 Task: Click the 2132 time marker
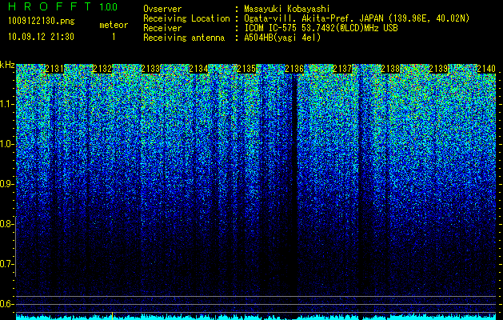[x=102, y=69]
